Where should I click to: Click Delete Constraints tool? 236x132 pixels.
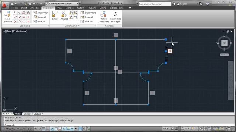[103, 17]
